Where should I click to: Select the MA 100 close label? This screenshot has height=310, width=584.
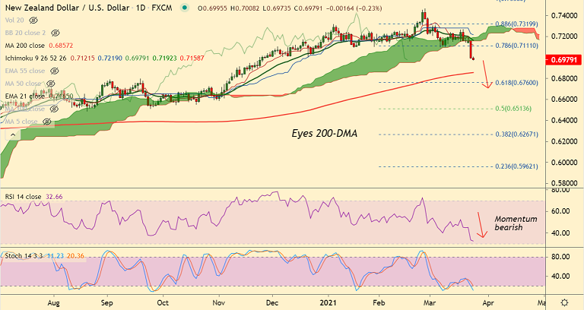24,109
